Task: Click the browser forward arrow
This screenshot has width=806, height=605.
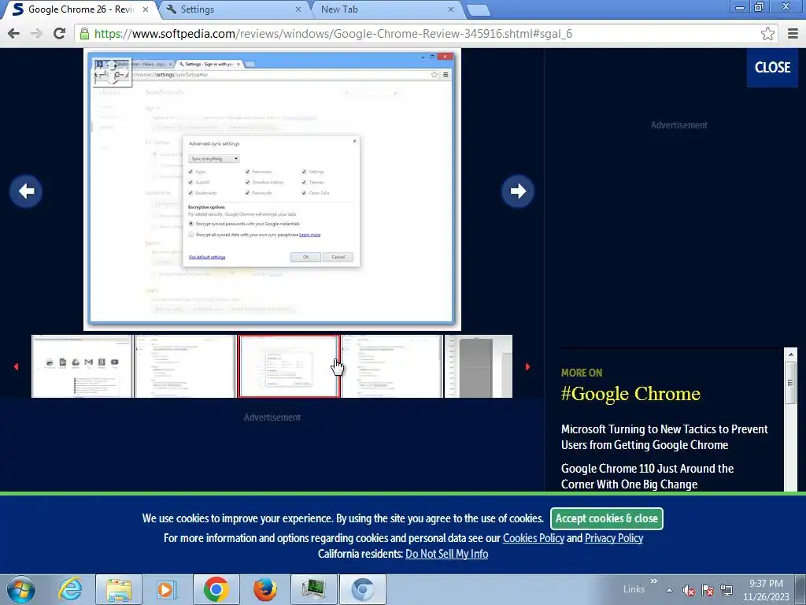Action: point(36,33)
